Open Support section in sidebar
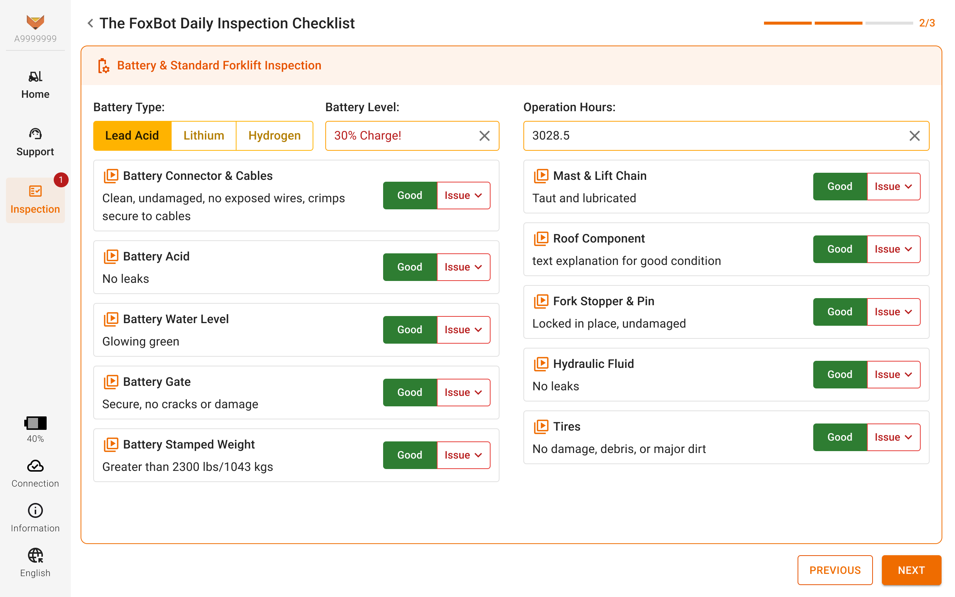Screen dimensions: 955x597 click(35, 143)
